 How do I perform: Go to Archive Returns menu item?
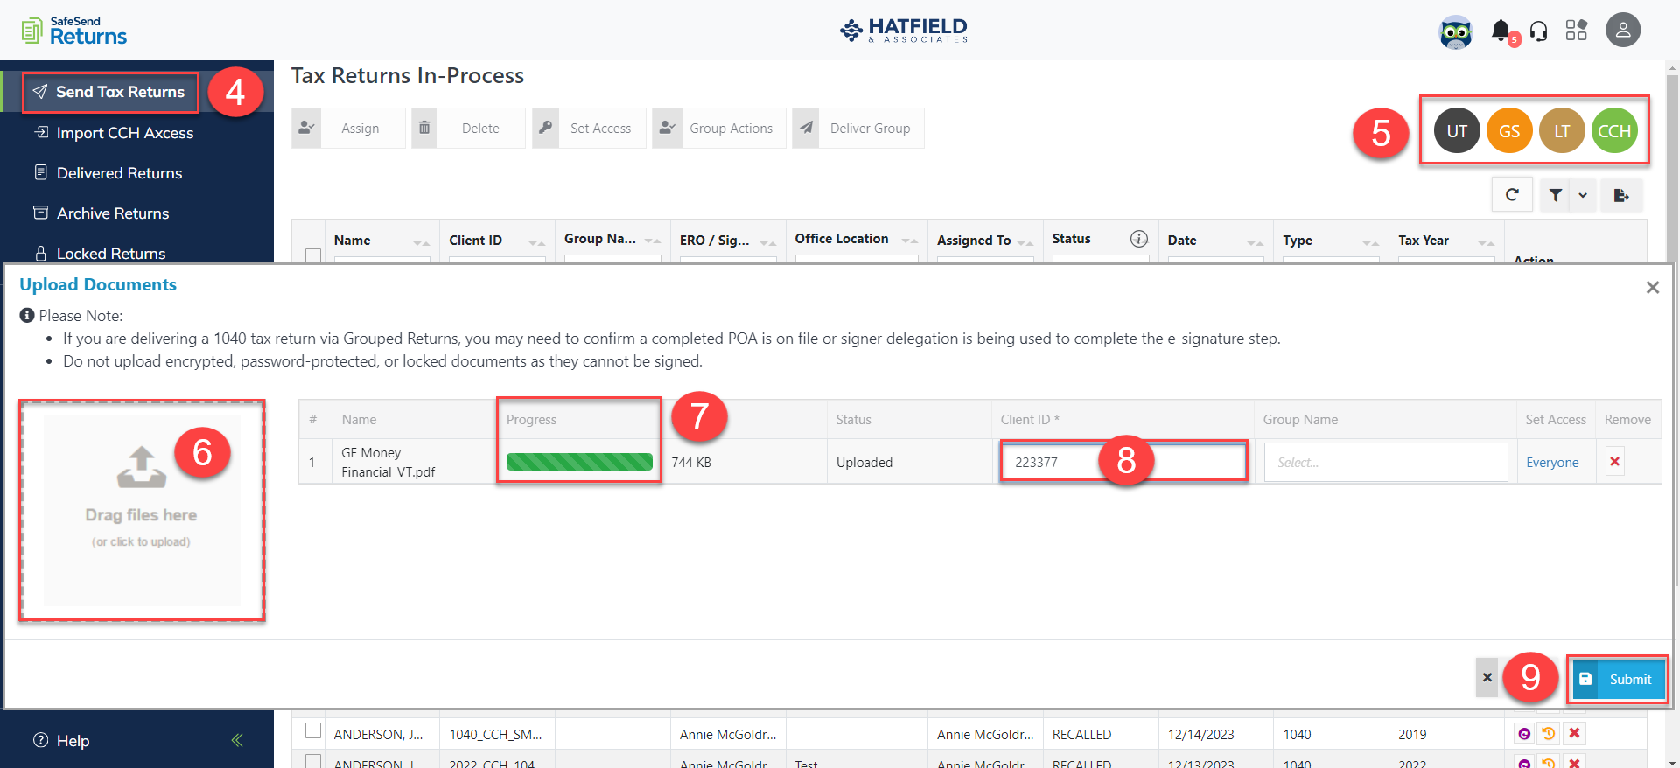pos(113,213)
